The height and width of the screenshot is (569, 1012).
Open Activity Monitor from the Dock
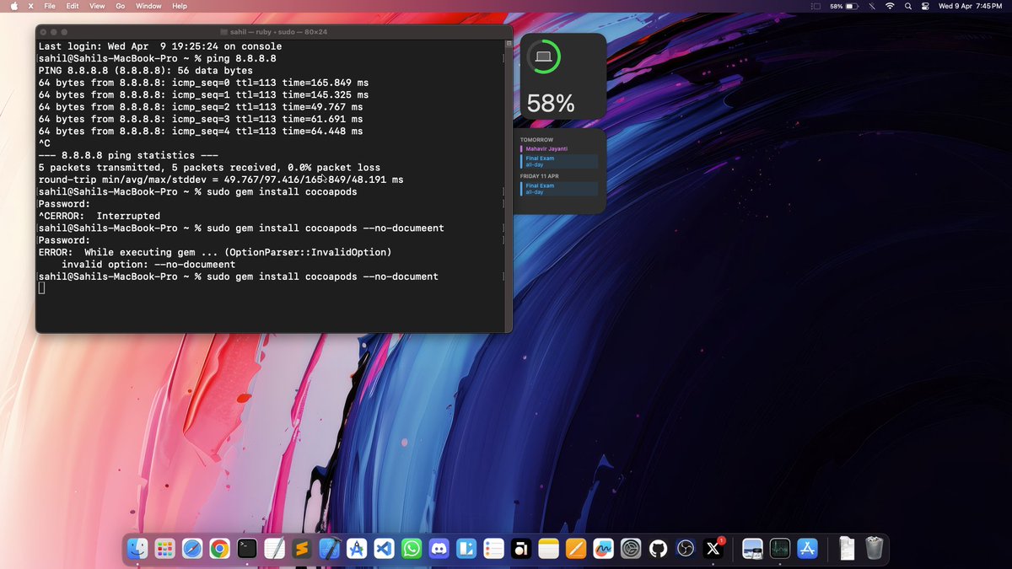point(780,549)
